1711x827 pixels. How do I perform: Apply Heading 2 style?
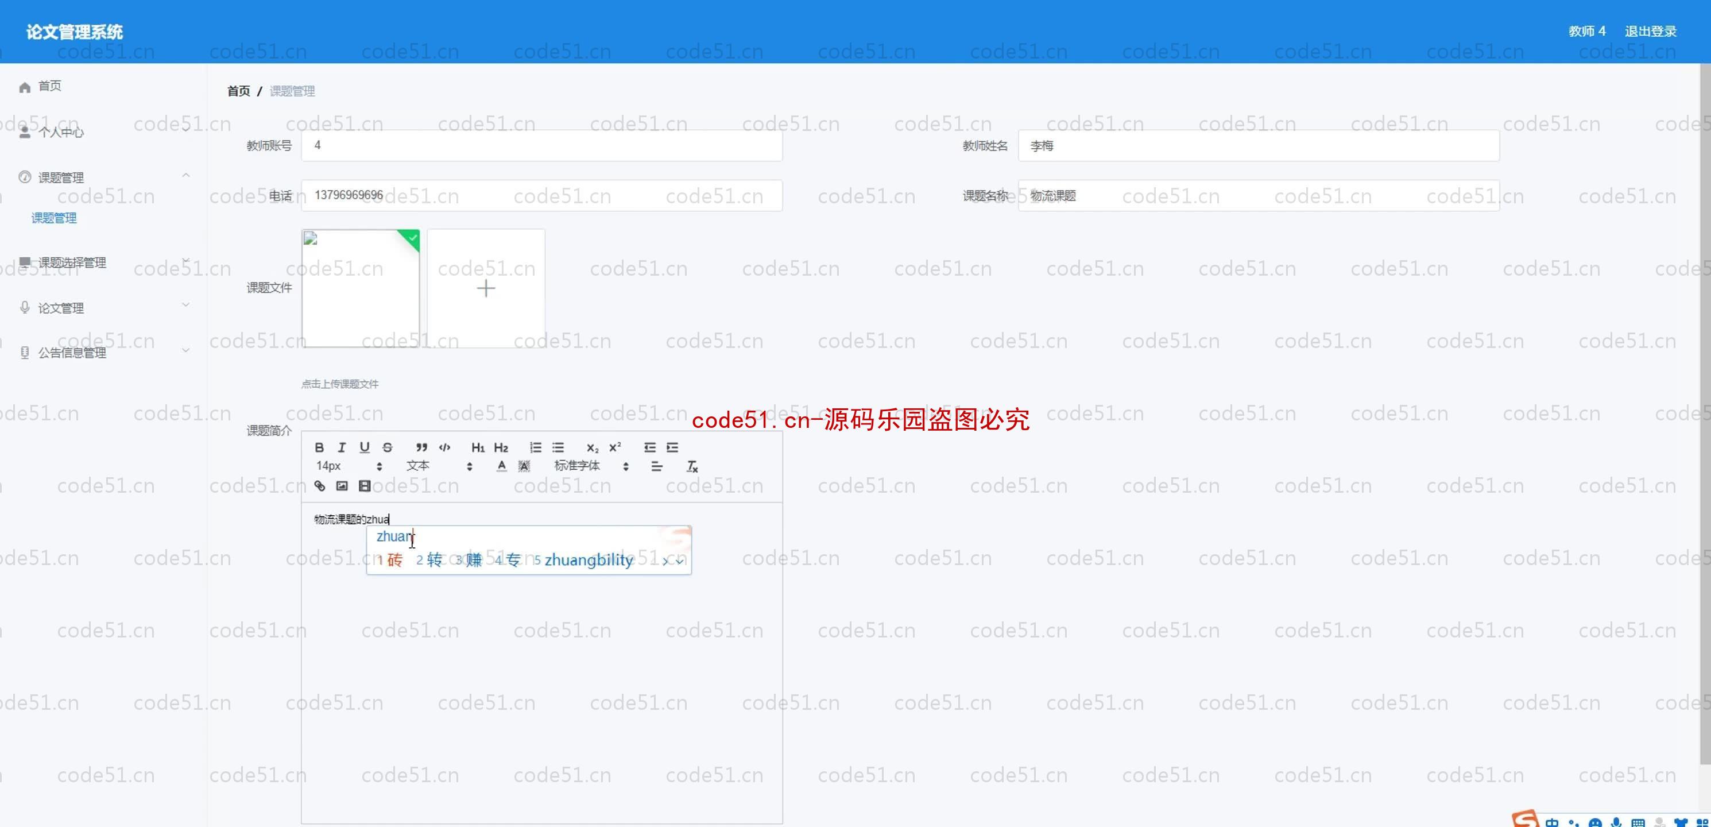[501, 447]
